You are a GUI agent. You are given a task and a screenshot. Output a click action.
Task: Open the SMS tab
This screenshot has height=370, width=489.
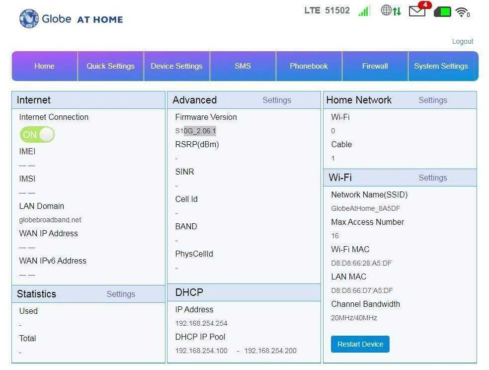243,66
